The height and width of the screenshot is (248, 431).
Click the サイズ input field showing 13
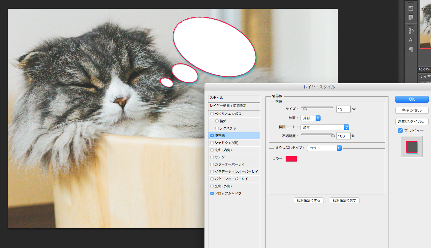(x=343, y=109)
